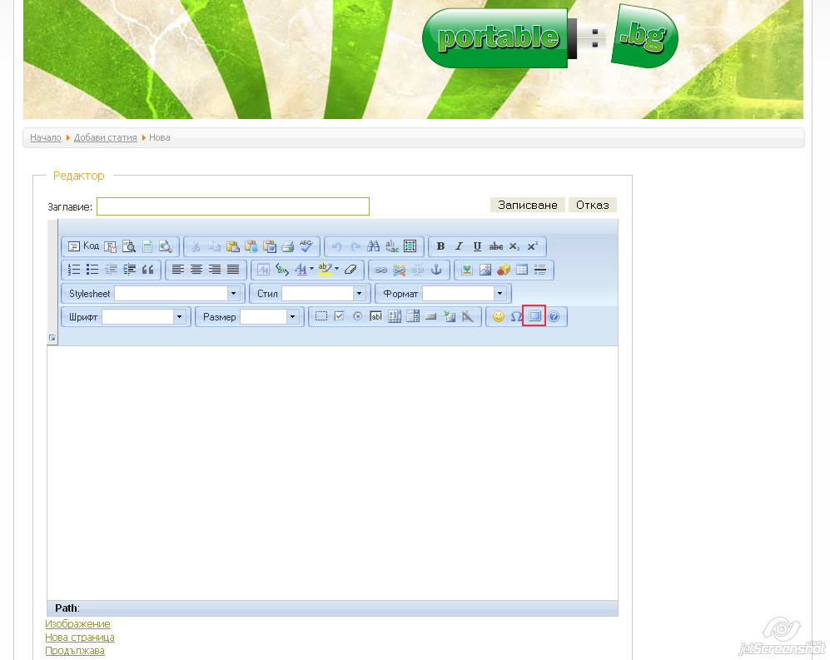Click the Продължава link
The width and height of the screenshot is (830, 660).
coord(75,651)
